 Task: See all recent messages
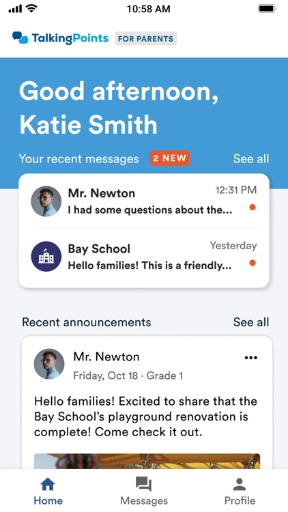(251, 158)
